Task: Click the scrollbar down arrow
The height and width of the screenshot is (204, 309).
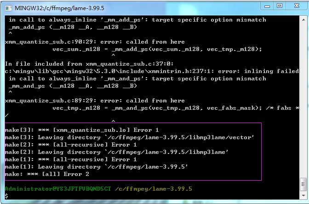Action: click(303, 196)
